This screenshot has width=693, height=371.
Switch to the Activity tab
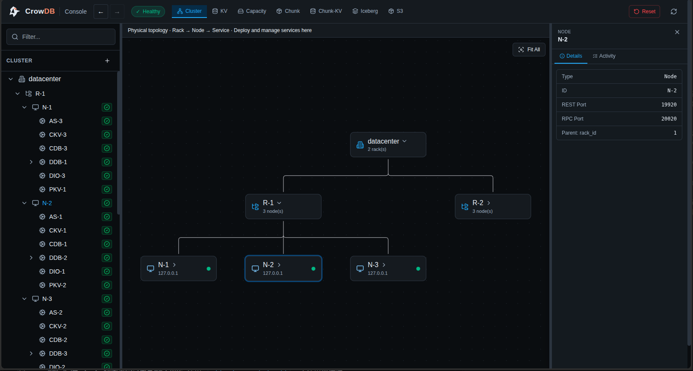click(604, 56)
